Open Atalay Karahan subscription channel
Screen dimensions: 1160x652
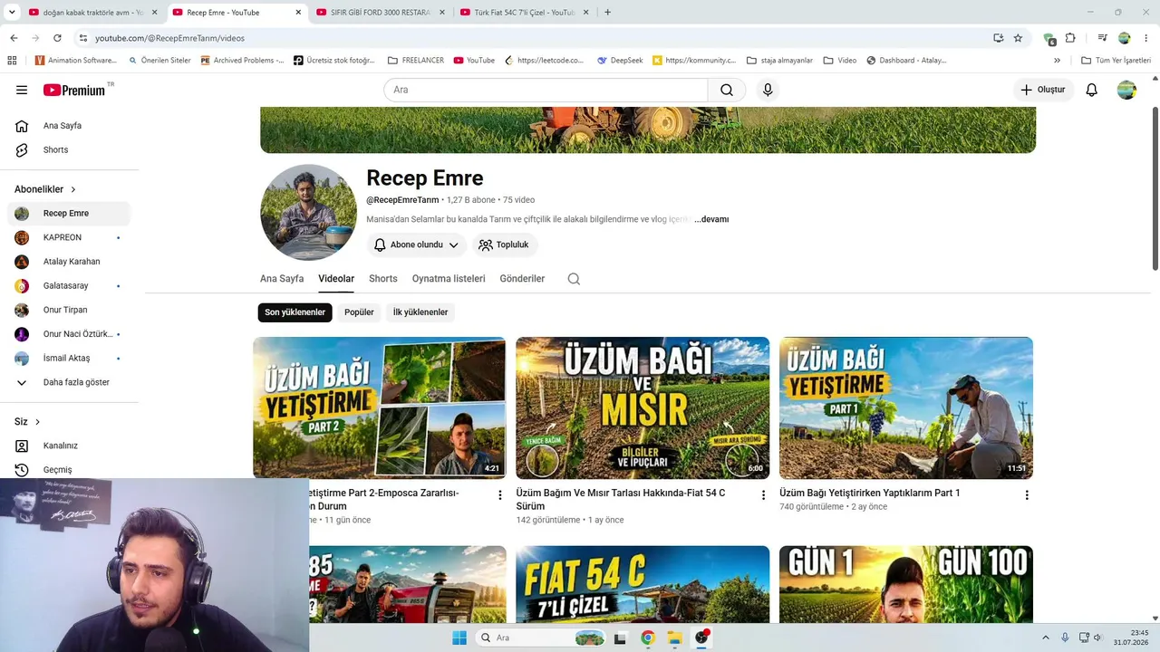69,262
